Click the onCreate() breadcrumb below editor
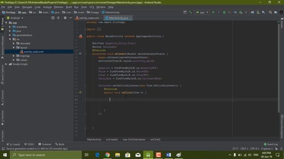 point(112,140)
